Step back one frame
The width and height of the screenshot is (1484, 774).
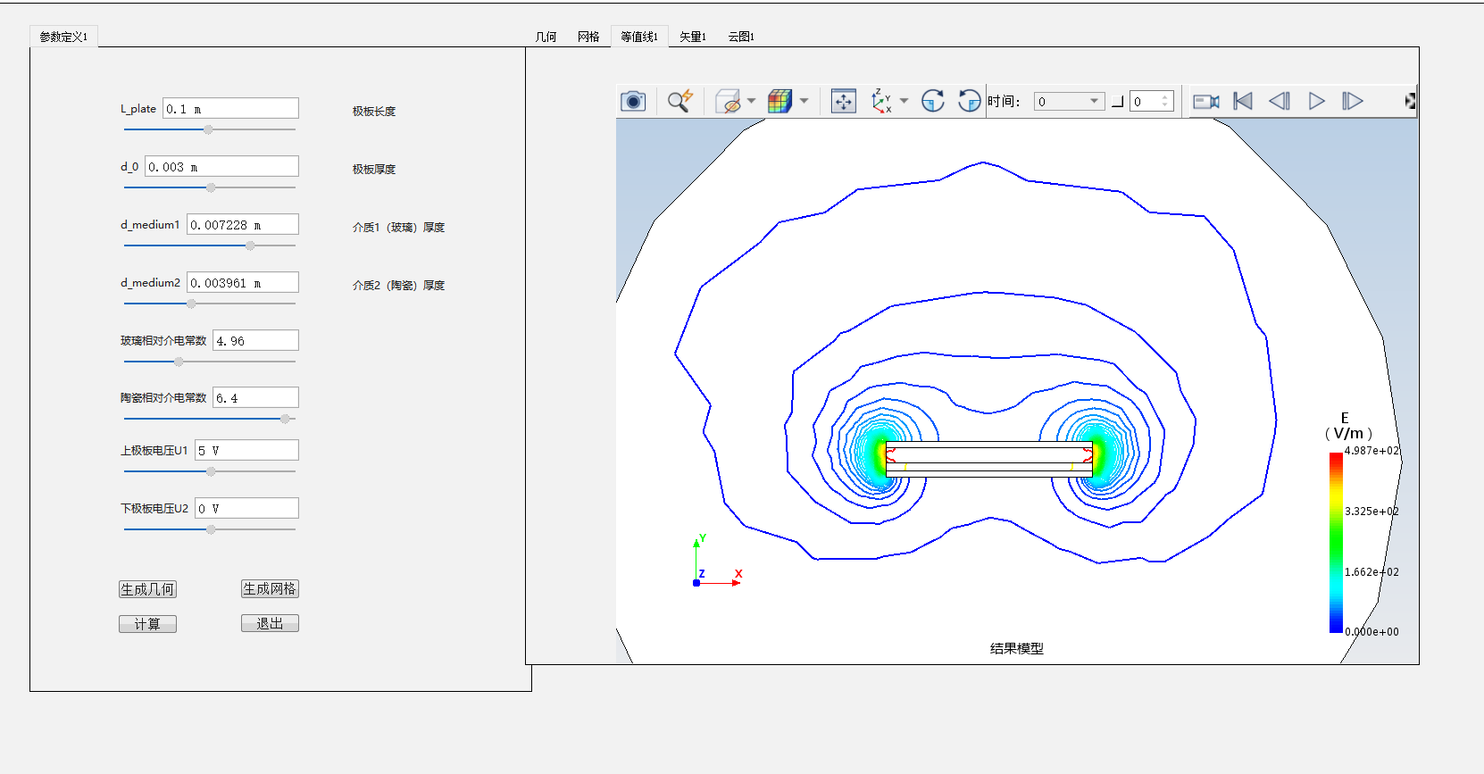coord(1280,101)
